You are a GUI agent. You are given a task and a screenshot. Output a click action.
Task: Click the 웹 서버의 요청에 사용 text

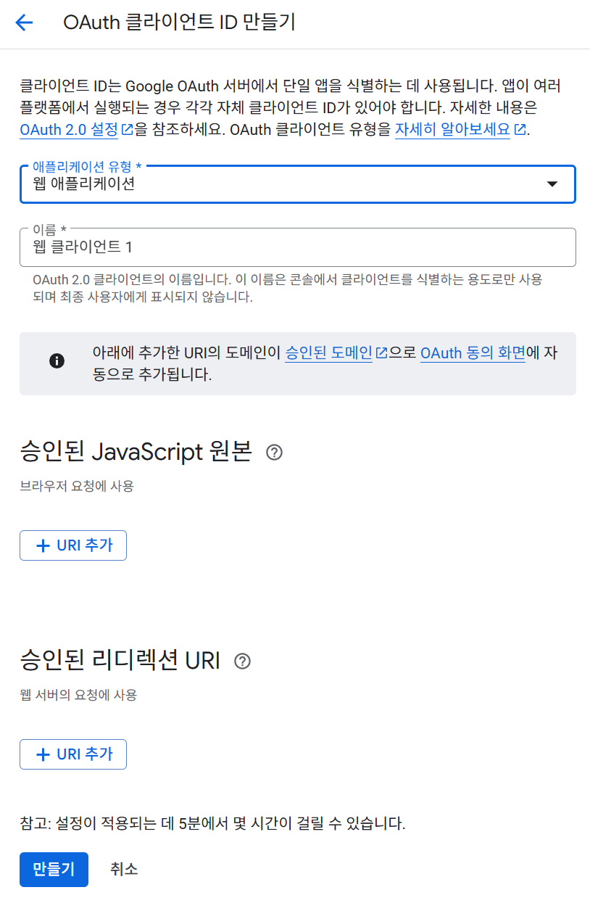point(78,695)
